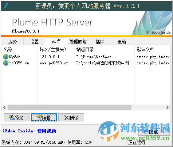Click the 域名(主机头) column header
The image size is (173, 147).
(56, 49)
